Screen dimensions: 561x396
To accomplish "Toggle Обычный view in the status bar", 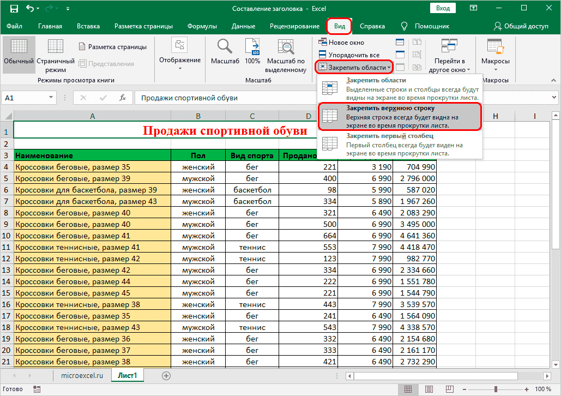I will pos(408,389).
